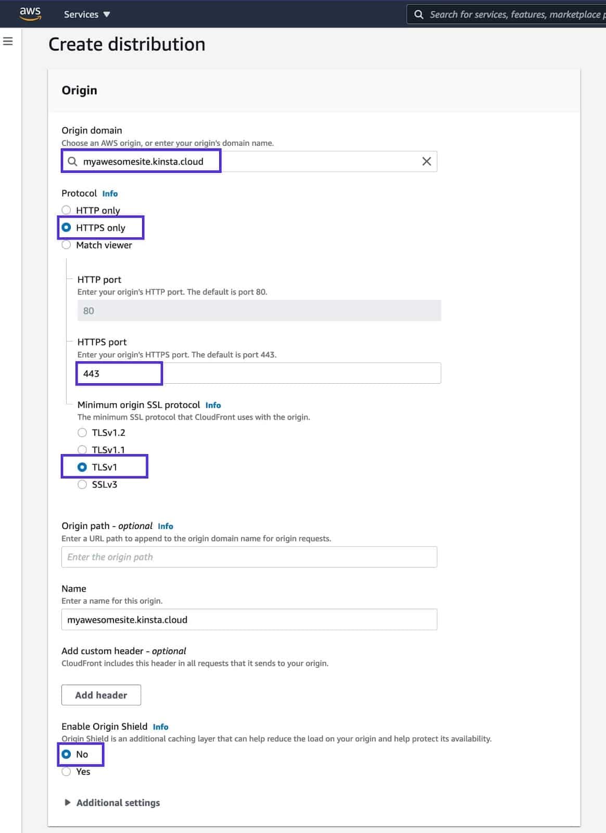
Task: Clear the origin domain using the X icon
Action: coord(427,161)
